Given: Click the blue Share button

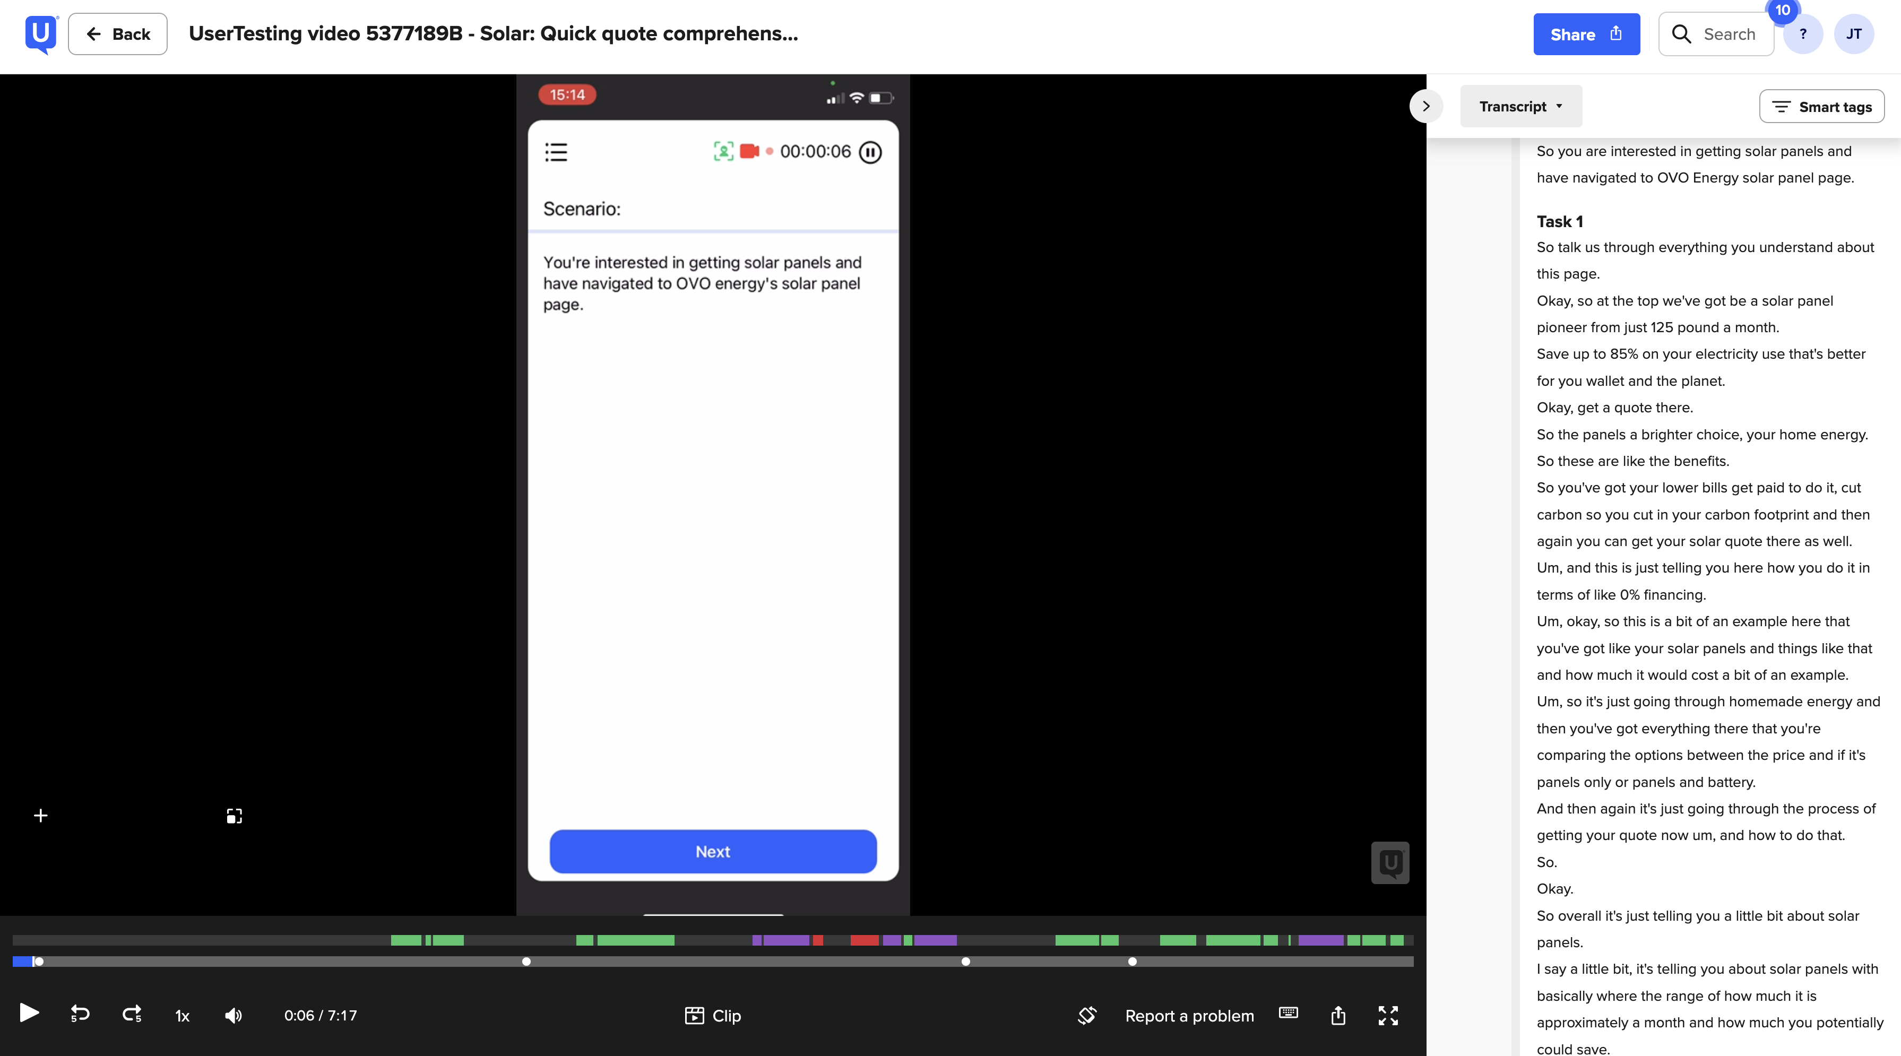Looking at the screenshot, I should [1586, 34].
